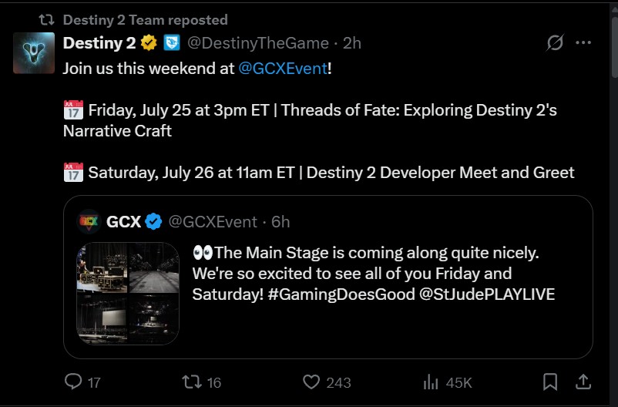Open the @DestinyTheGame handle

pos(258,43)
